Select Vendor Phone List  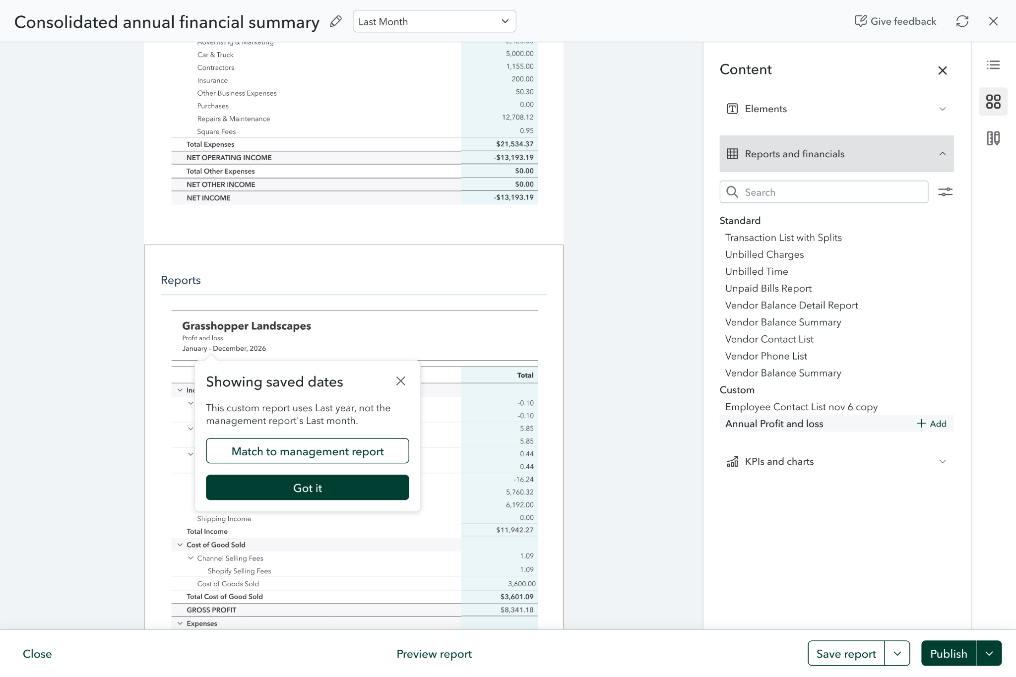766,356
